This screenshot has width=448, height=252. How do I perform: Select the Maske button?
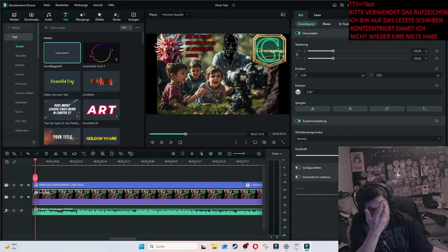[x=327, y=24]
